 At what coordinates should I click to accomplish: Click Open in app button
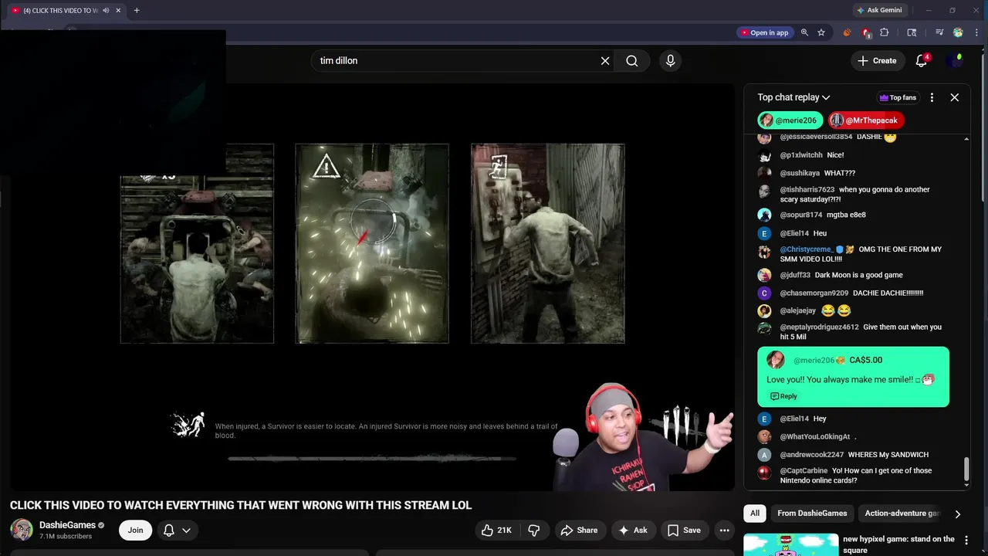[764, 32]
